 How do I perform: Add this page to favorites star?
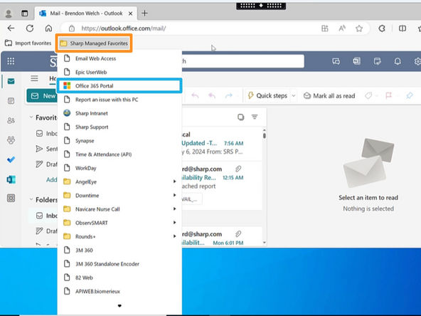point(359,28)
